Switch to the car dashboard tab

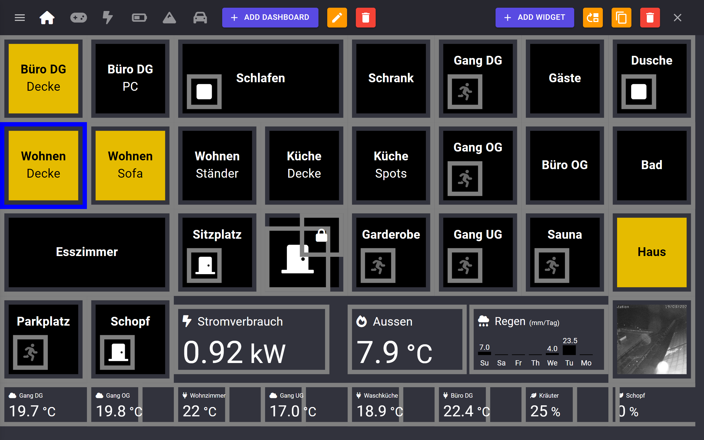pos(200,18)
